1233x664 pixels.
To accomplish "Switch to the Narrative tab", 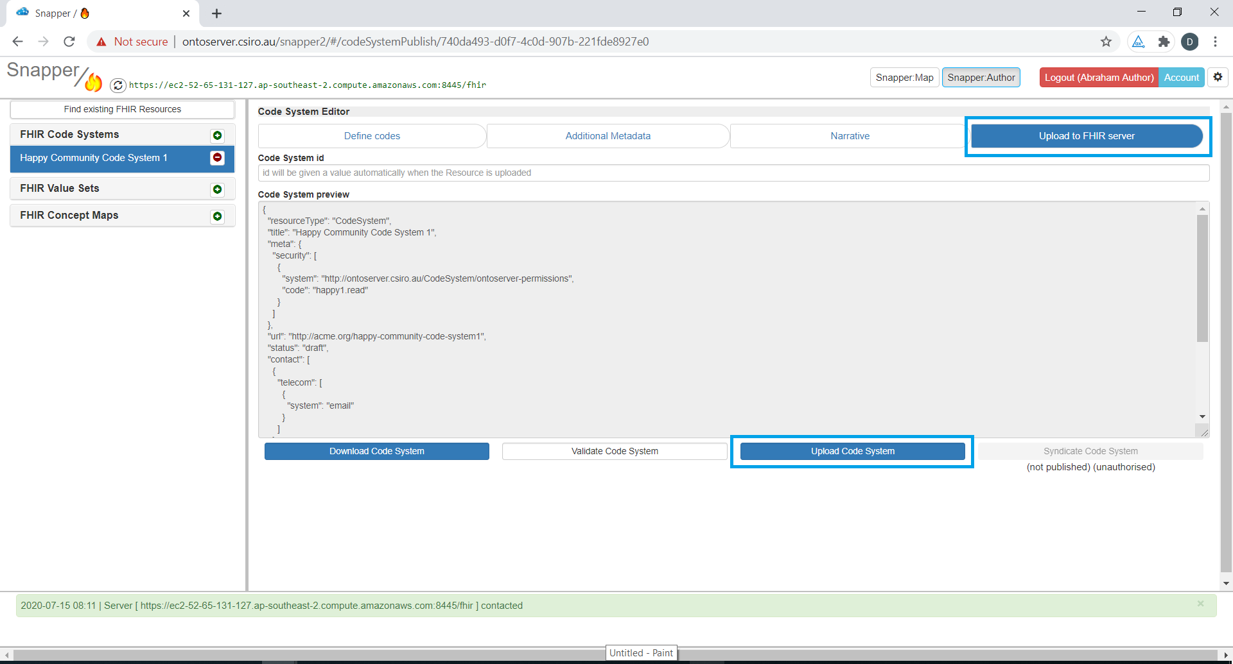I will pos(850,136).
